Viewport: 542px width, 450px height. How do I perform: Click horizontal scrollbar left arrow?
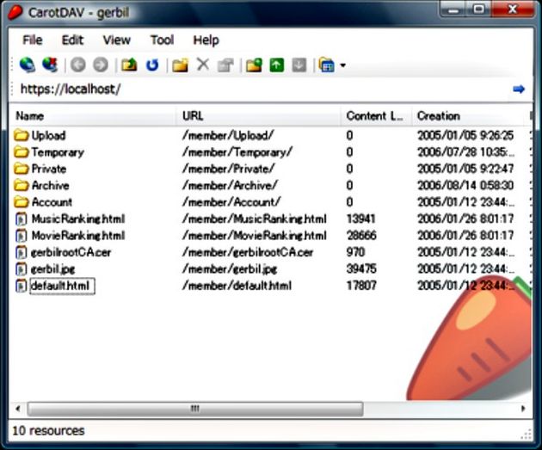pyautogui.click(x=17, y=409)
